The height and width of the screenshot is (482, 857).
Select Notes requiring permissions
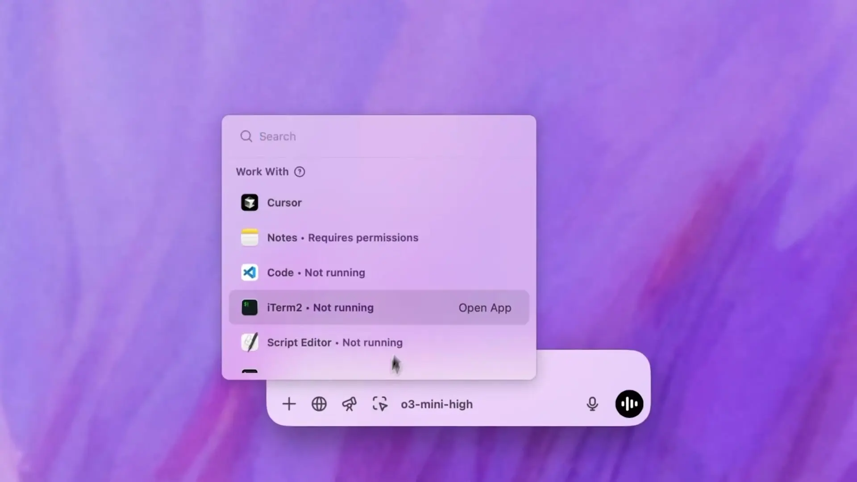(x=379, y=237)
